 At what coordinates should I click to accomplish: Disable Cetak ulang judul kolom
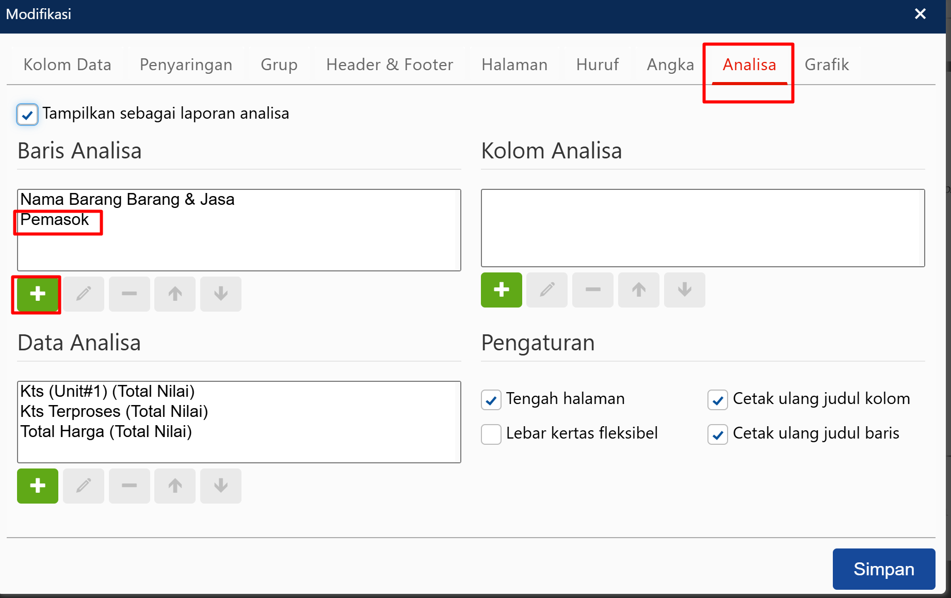point(717,400)
